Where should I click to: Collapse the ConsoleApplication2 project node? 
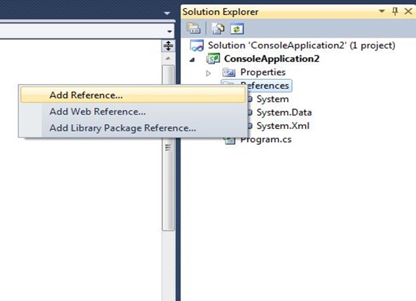[x=192, y=59]
